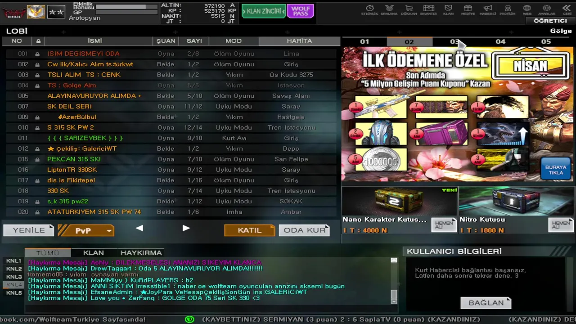576x324 pixels.
Task: Click the Katıl join button
Action: tap(249, 230)
